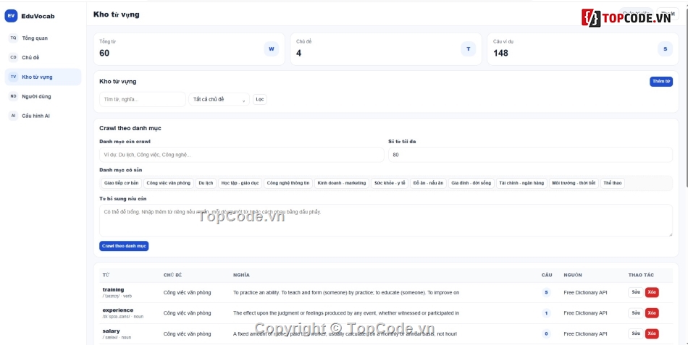Select the Gia đình - đời sống chip

click(x=471, y=183)
